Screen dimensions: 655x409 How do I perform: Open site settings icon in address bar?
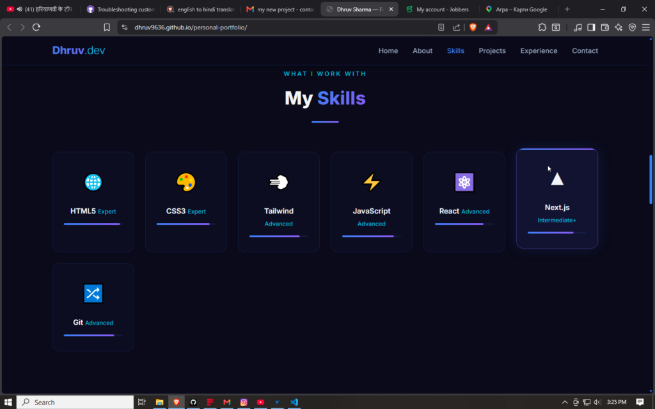point(125,27)
